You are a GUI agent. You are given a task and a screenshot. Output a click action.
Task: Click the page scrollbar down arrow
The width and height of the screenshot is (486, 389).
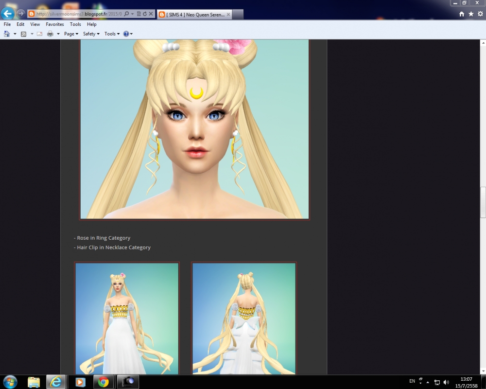[483, 371]
